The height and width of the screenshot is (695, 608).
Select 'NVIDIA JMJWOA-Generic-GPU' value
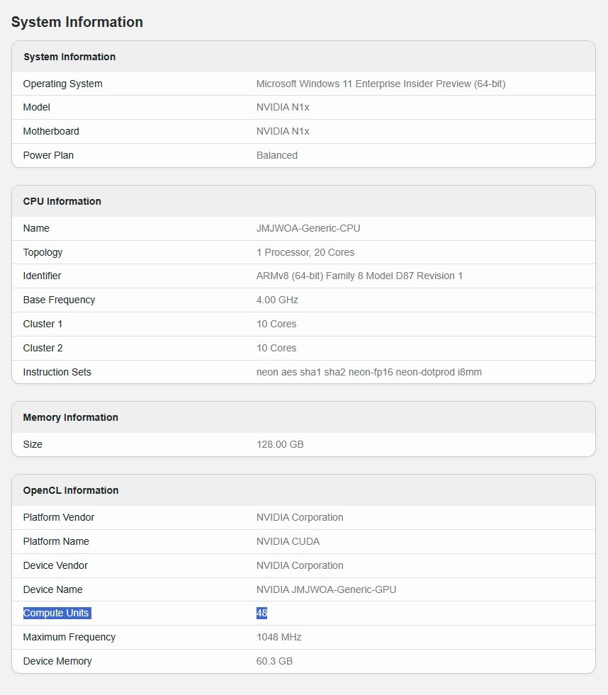[x=327, y=589]
